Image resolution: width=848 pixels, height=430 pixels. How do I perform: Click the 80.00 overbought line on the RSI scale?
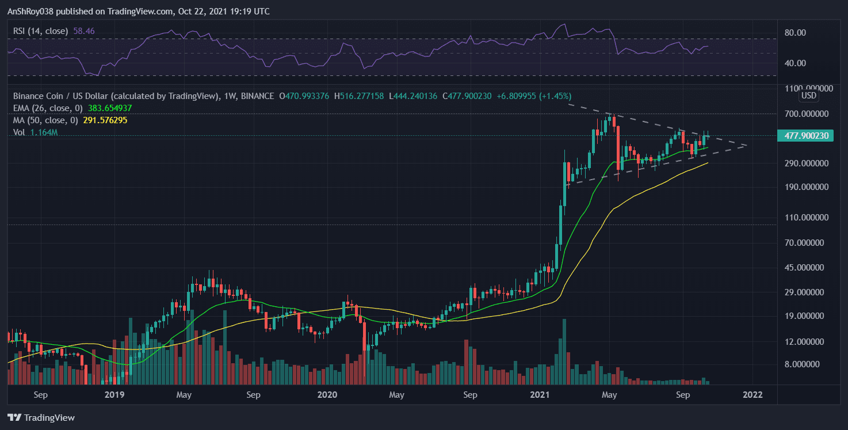pyautogui.click(x=796, y=33)
